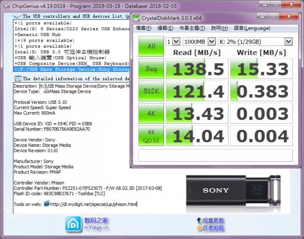Click the 512K read value 121.4
Viewport: 304px width, 239px height.
click(197, 91)
